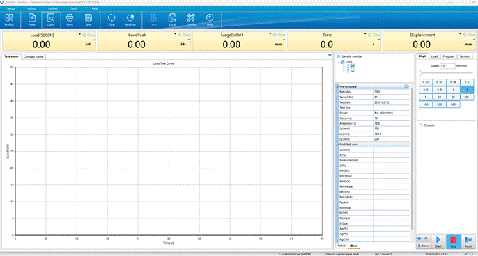This screenshot has width=478, height=256.
Task: Open the Project menu
Action: coord(53,8)
